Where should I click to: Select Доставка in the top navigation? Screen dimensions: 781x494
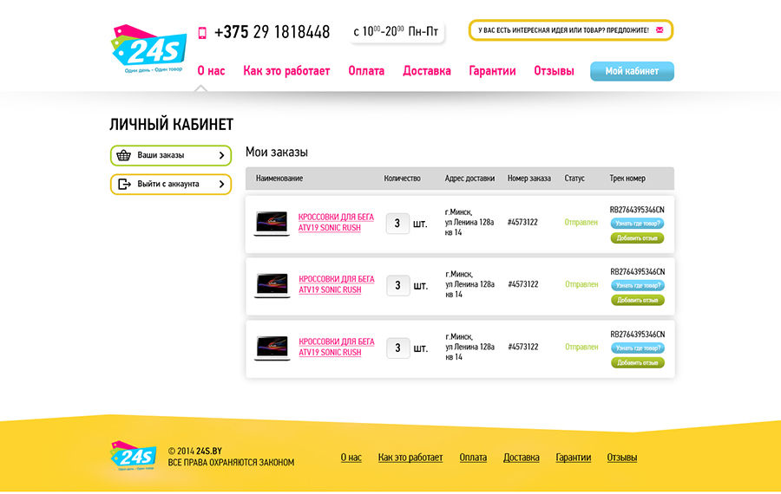pos(427,71)
